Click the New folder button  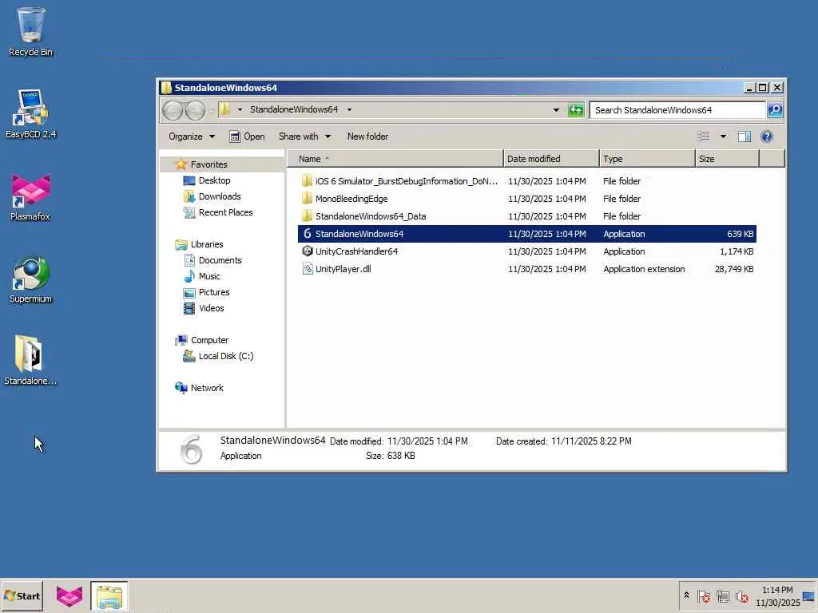(367, 136)
